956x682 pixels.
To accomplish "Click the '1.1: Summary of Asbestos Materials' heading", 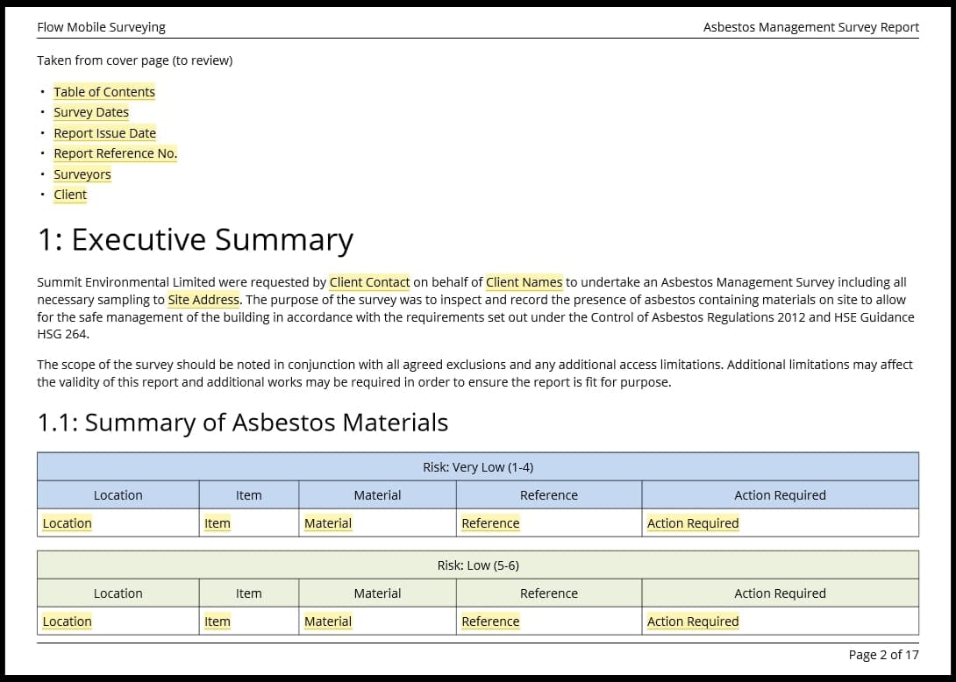I will click(x=243, y=423).
